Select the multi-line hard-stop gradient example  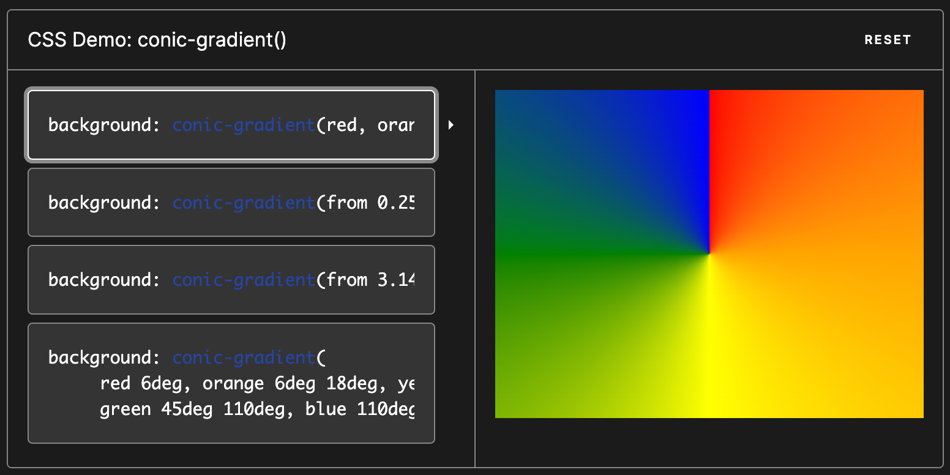tap(231, 383)
